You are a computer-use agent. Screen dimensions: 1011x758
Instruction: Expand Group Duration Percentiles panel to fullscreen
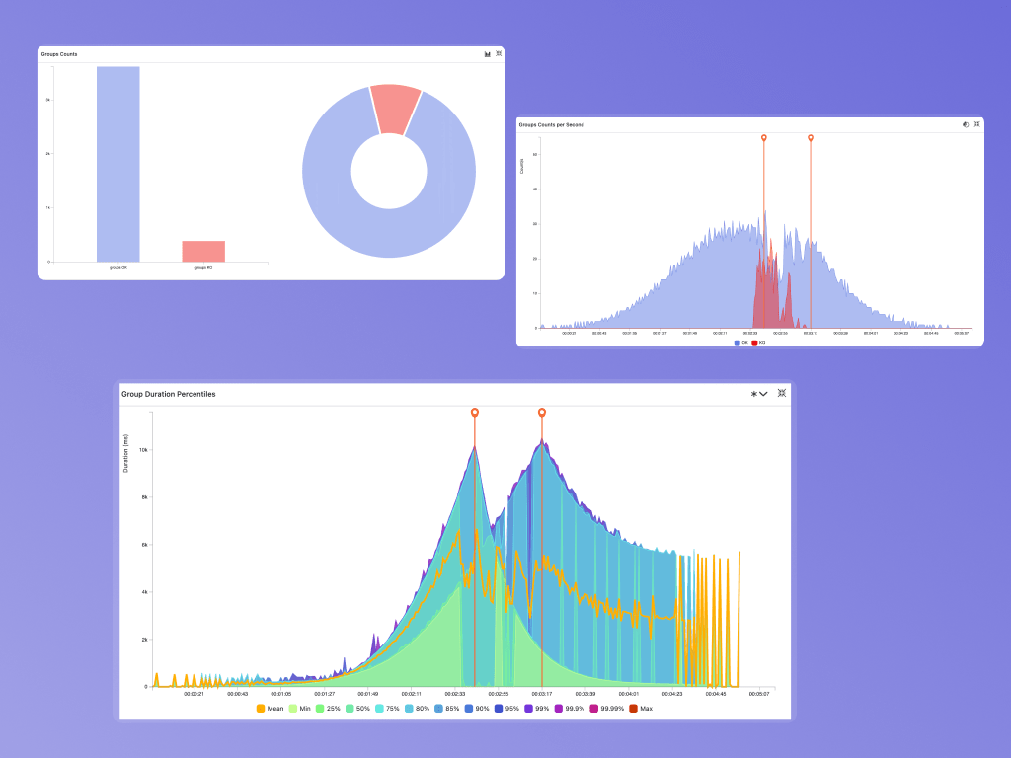point(782,393)
